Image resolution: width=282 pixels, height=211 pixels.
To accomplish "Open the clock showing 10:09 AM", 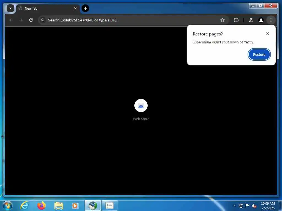I will (x=268, y=206).
